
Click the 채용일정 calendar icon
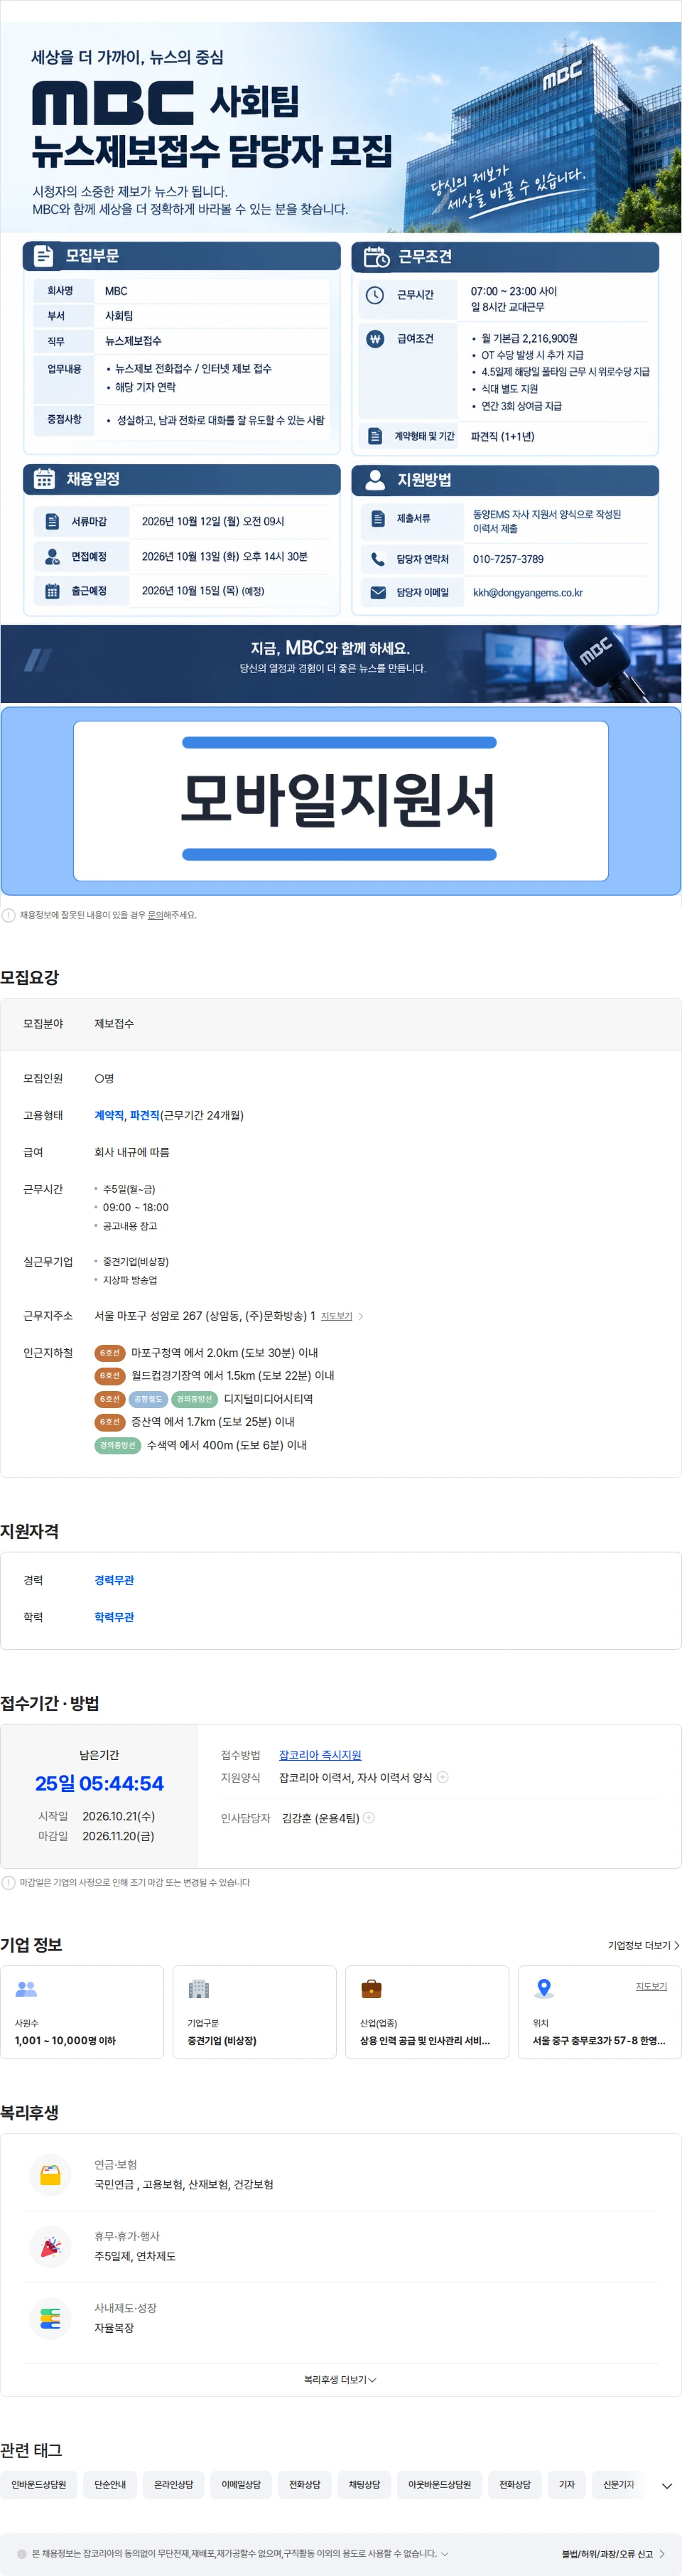[45, 479]
